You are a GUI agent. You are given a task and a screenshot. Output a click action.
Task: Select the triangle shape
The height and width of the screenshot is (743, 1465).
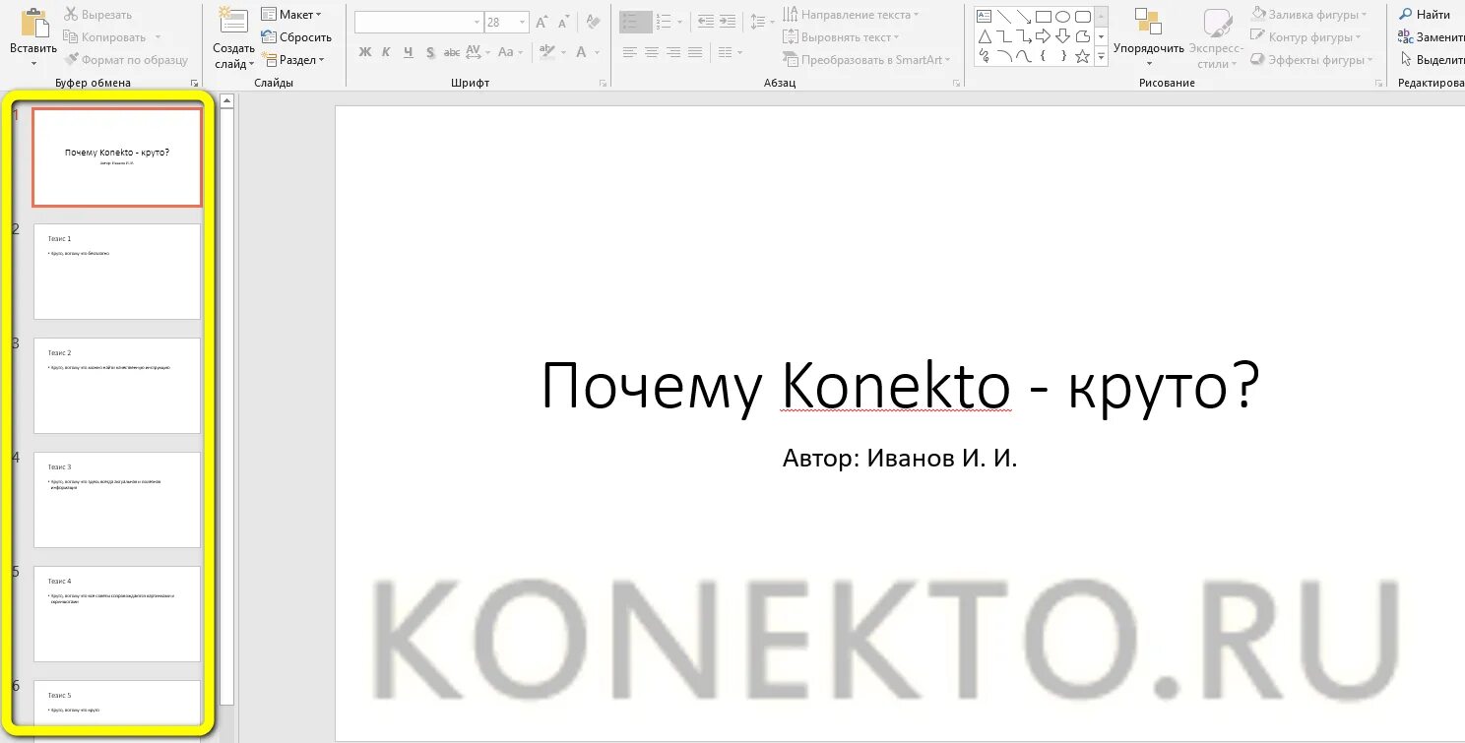click(984, 36)
